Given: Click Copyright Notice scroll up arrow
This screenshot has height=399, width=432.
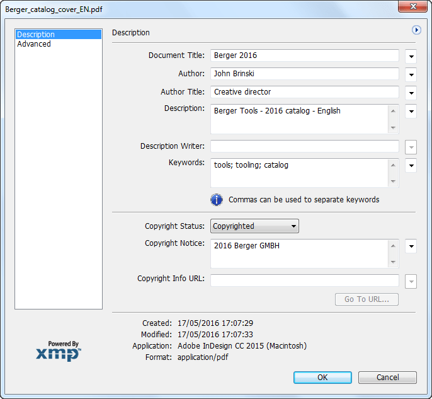Looking at the screenshot, I should pos(393,246).
